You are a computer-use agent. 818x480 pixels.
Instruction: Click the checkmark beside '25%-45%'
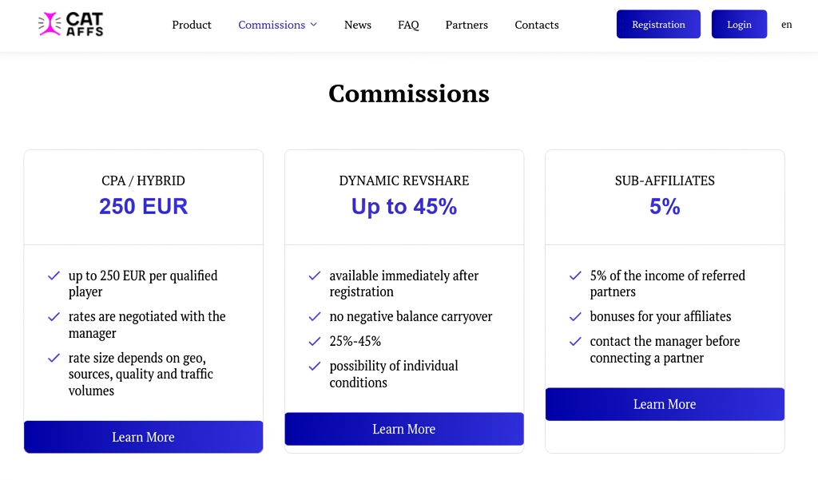pos(315,341)
